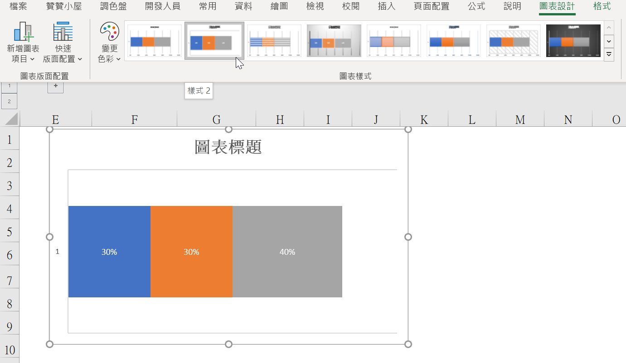Screen dimensions: 626x363
Task: Click outline level 2 button
Action: click(9, 101)
